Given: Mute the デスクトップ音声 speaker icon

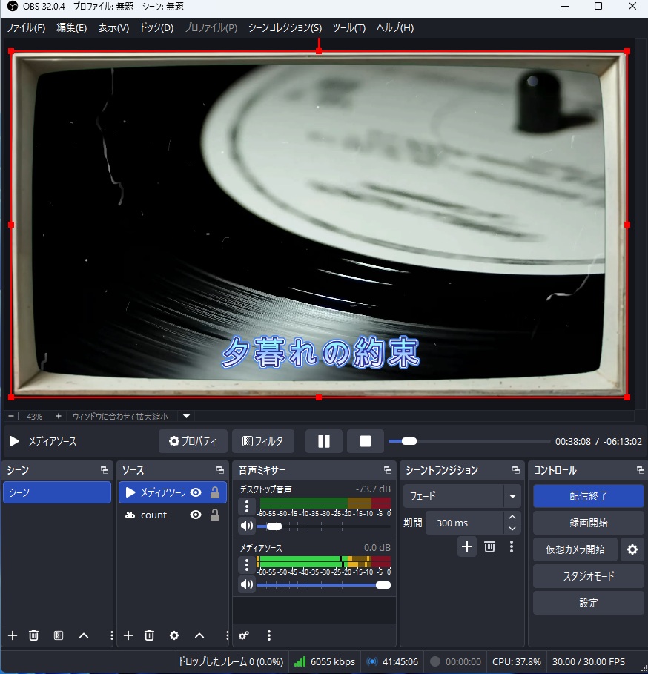Looking at the screenshot, I should tap(247, 526).
